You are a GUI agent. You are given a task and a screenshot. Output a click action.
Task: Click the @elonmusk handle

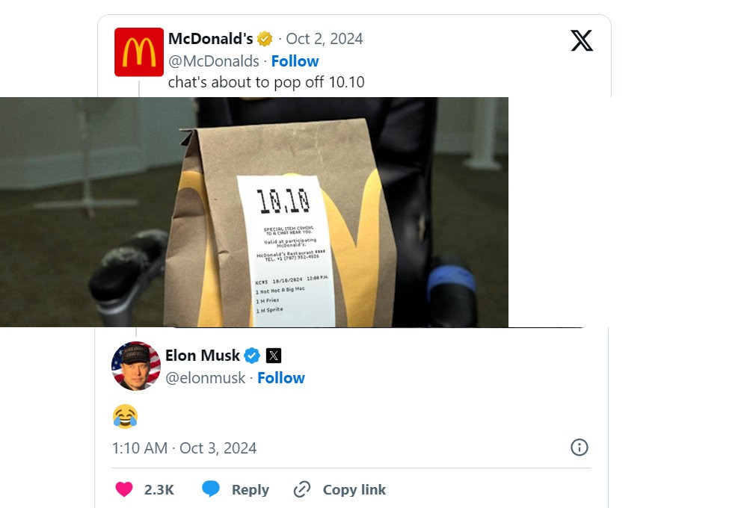click(206, 378)
